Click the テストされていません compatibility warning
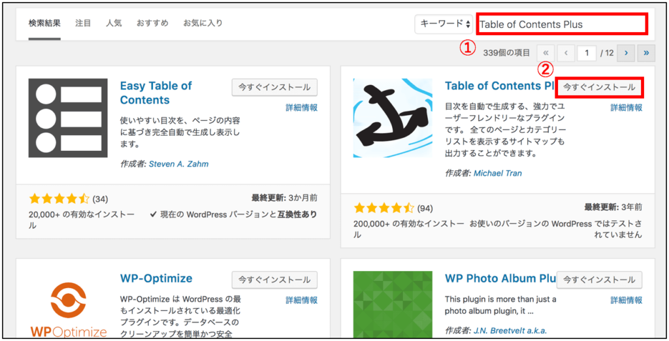This screenshot has width=669, height=341. tap(556, 229)
